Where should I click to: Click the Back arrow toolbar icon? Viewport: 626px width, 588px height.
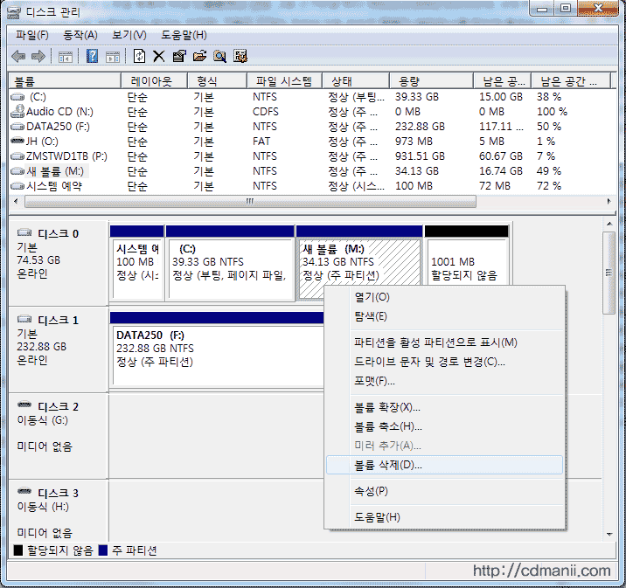[x=18, y=56]
